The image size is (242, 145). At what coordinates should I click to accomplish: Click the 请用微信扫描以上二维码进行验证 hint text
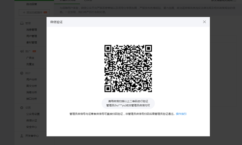(x=128, y=101)
